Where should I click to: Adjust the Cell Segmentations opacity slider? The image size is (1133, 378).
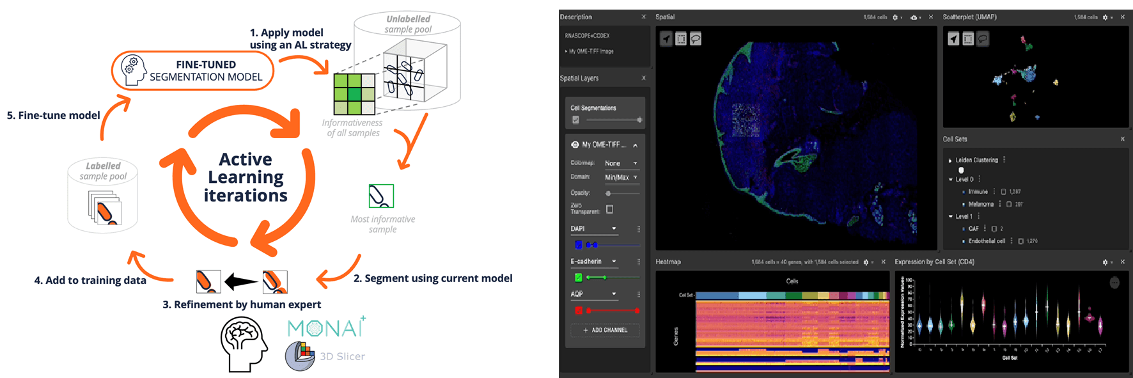click(x=613, y=120)
